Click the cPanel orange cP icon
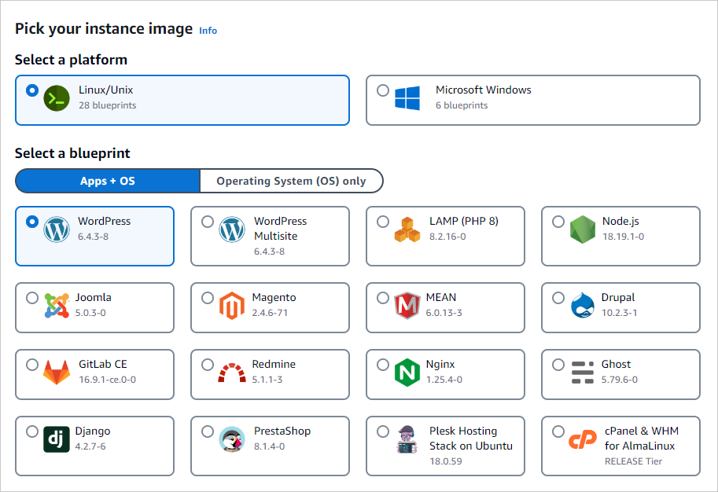The height and width of the screenshot is (492, 718). [583, 440]
